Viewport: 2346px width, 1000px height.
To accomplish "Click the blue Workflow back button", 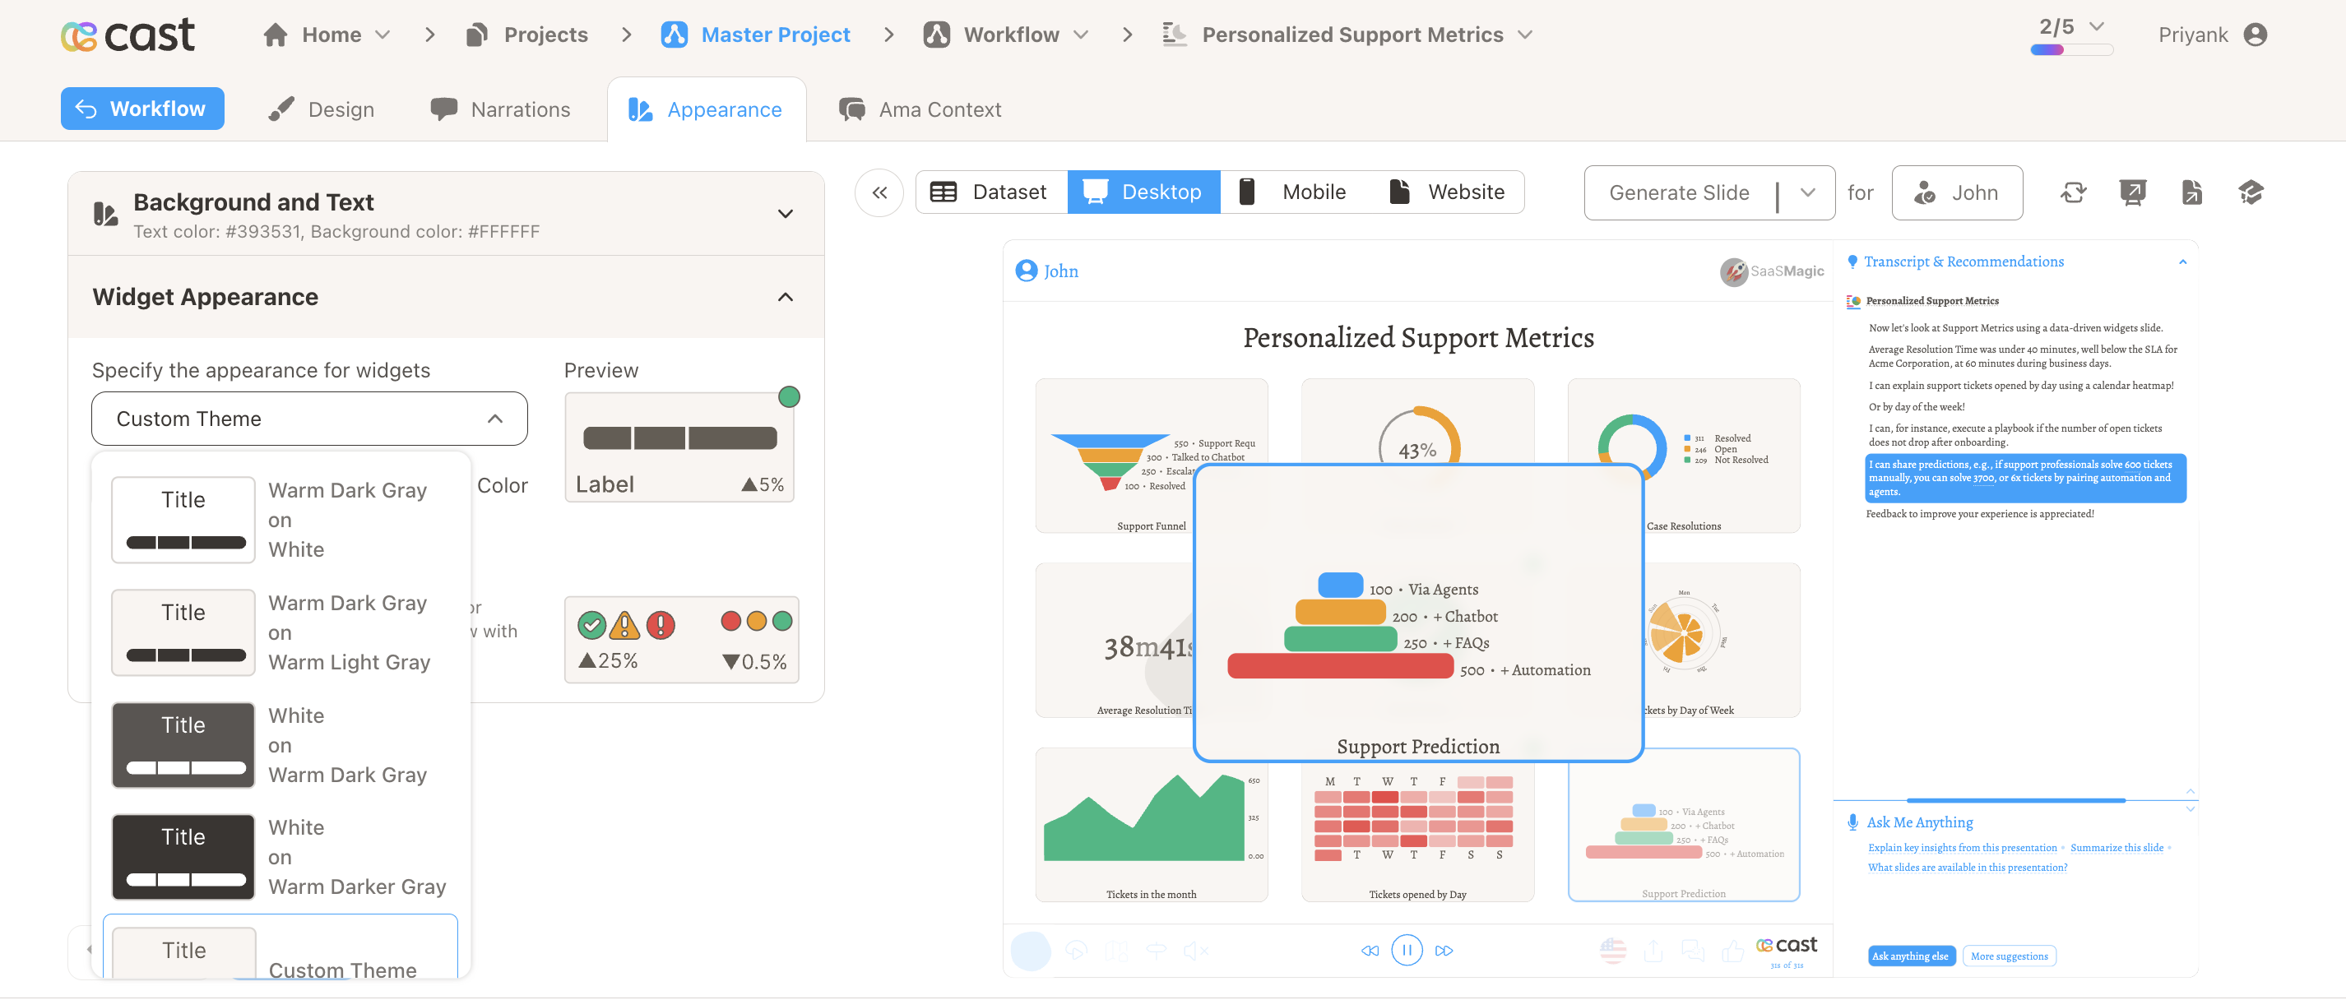I will 142,109.
